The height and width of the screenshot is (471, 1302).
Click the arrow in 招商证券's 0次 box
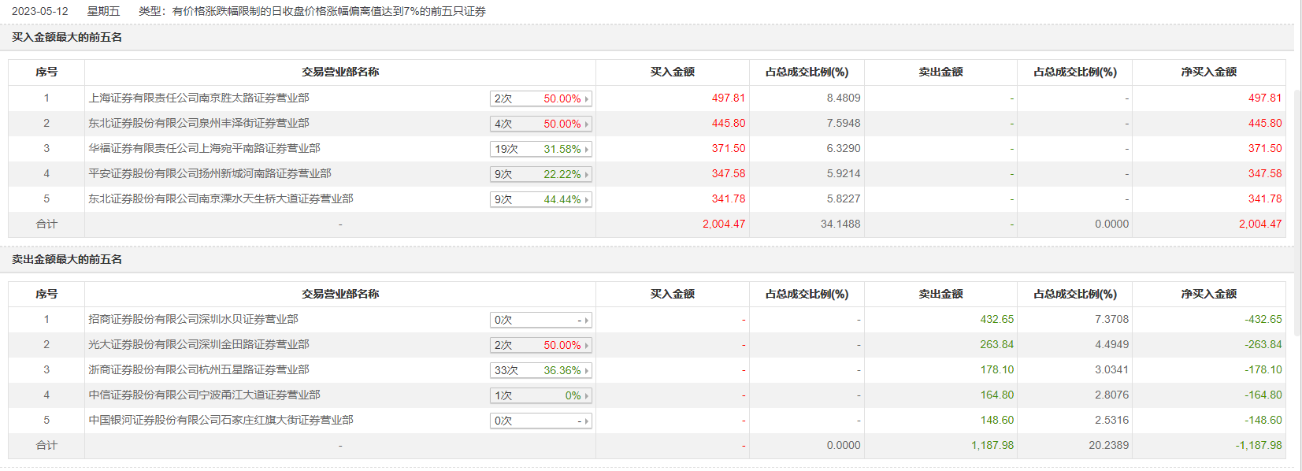587,321
